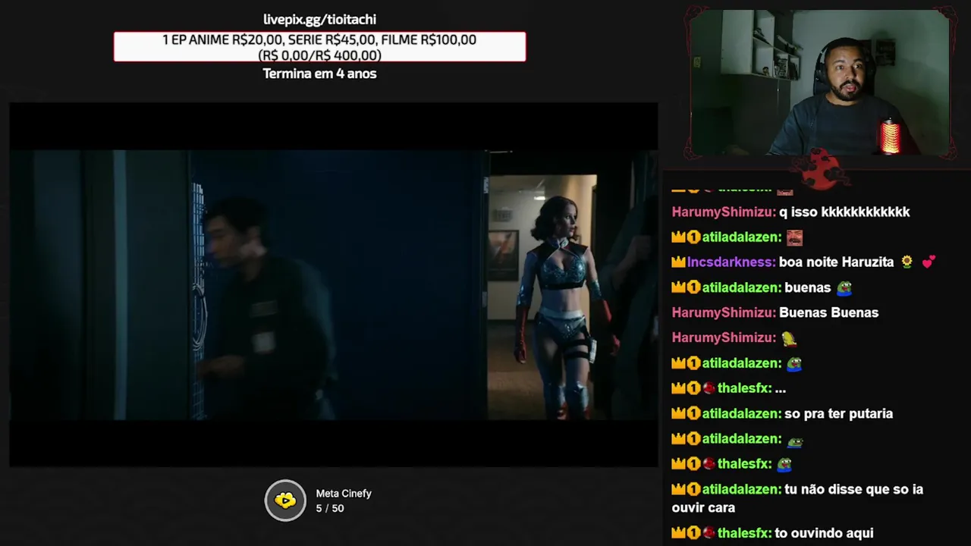Click the sunflower emoji in Incsdarkness's message
The width and height of the screenshot is (971, 546).
[907, 262]
